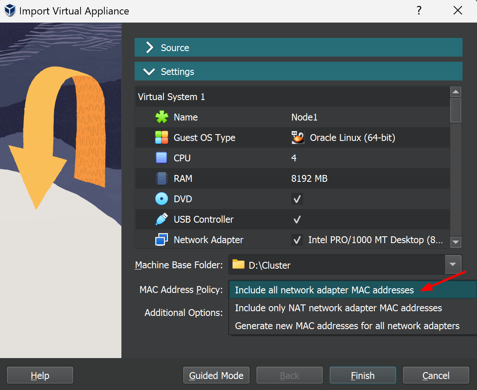Uncheck the Network Adapter checkbox
Viewport: 477px width, 390px height.
(x=297, y=240)
